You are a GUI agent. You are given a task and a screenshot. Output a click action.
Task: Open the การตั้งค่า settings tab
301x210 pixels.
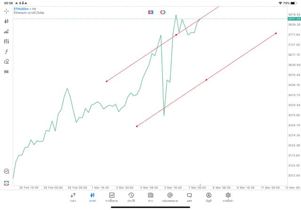[x=228, y=197]
